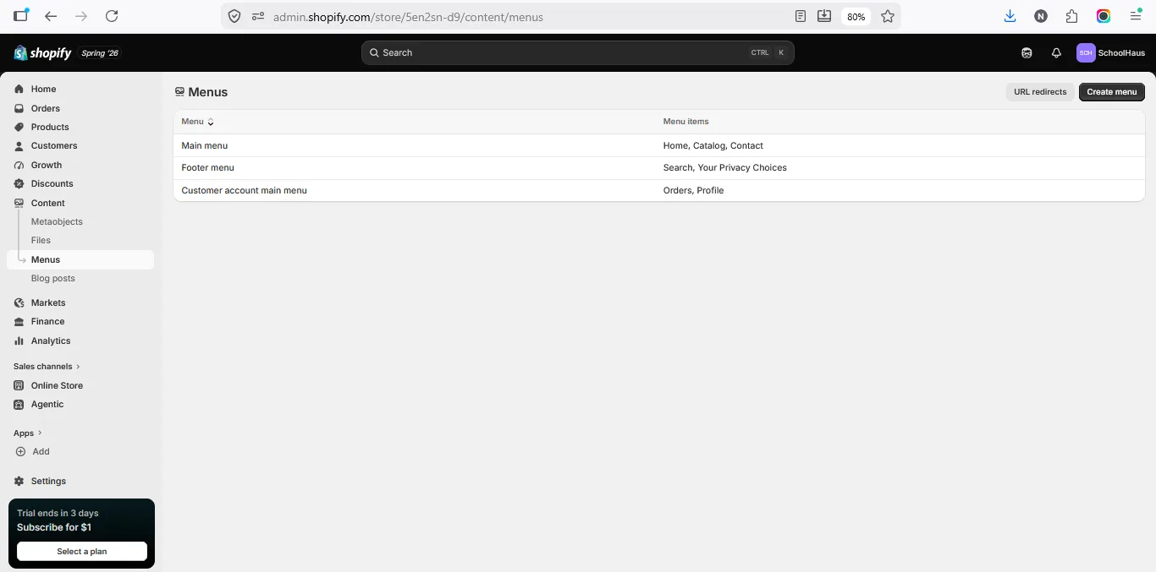Screen dimensions: 1156x572
Task: Click the Orders inbox icon
Action: tap(19, 108)
